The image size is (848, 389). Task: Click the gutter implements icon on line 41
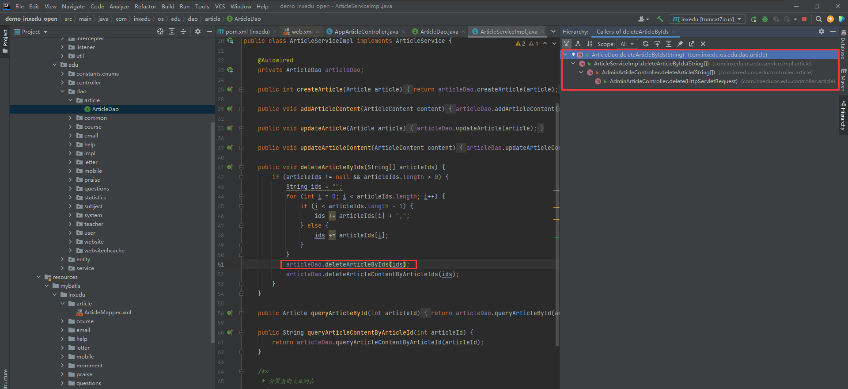[x=230, y=167]
